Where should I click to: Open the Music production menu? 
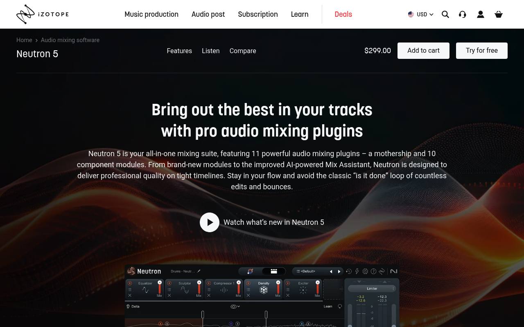pyautogui.click(x=151, y=14)
